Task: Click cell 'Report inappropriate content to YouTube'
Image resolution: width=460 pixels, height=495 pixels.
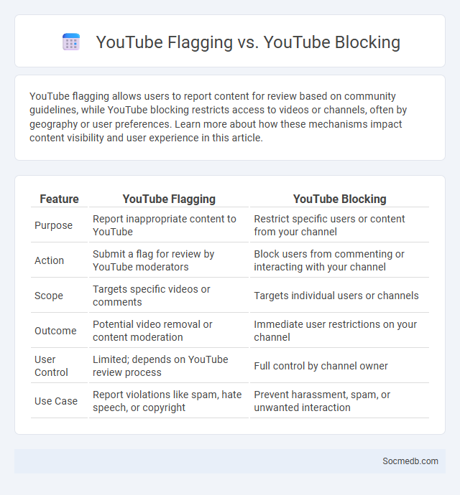Action: point(169,225)
